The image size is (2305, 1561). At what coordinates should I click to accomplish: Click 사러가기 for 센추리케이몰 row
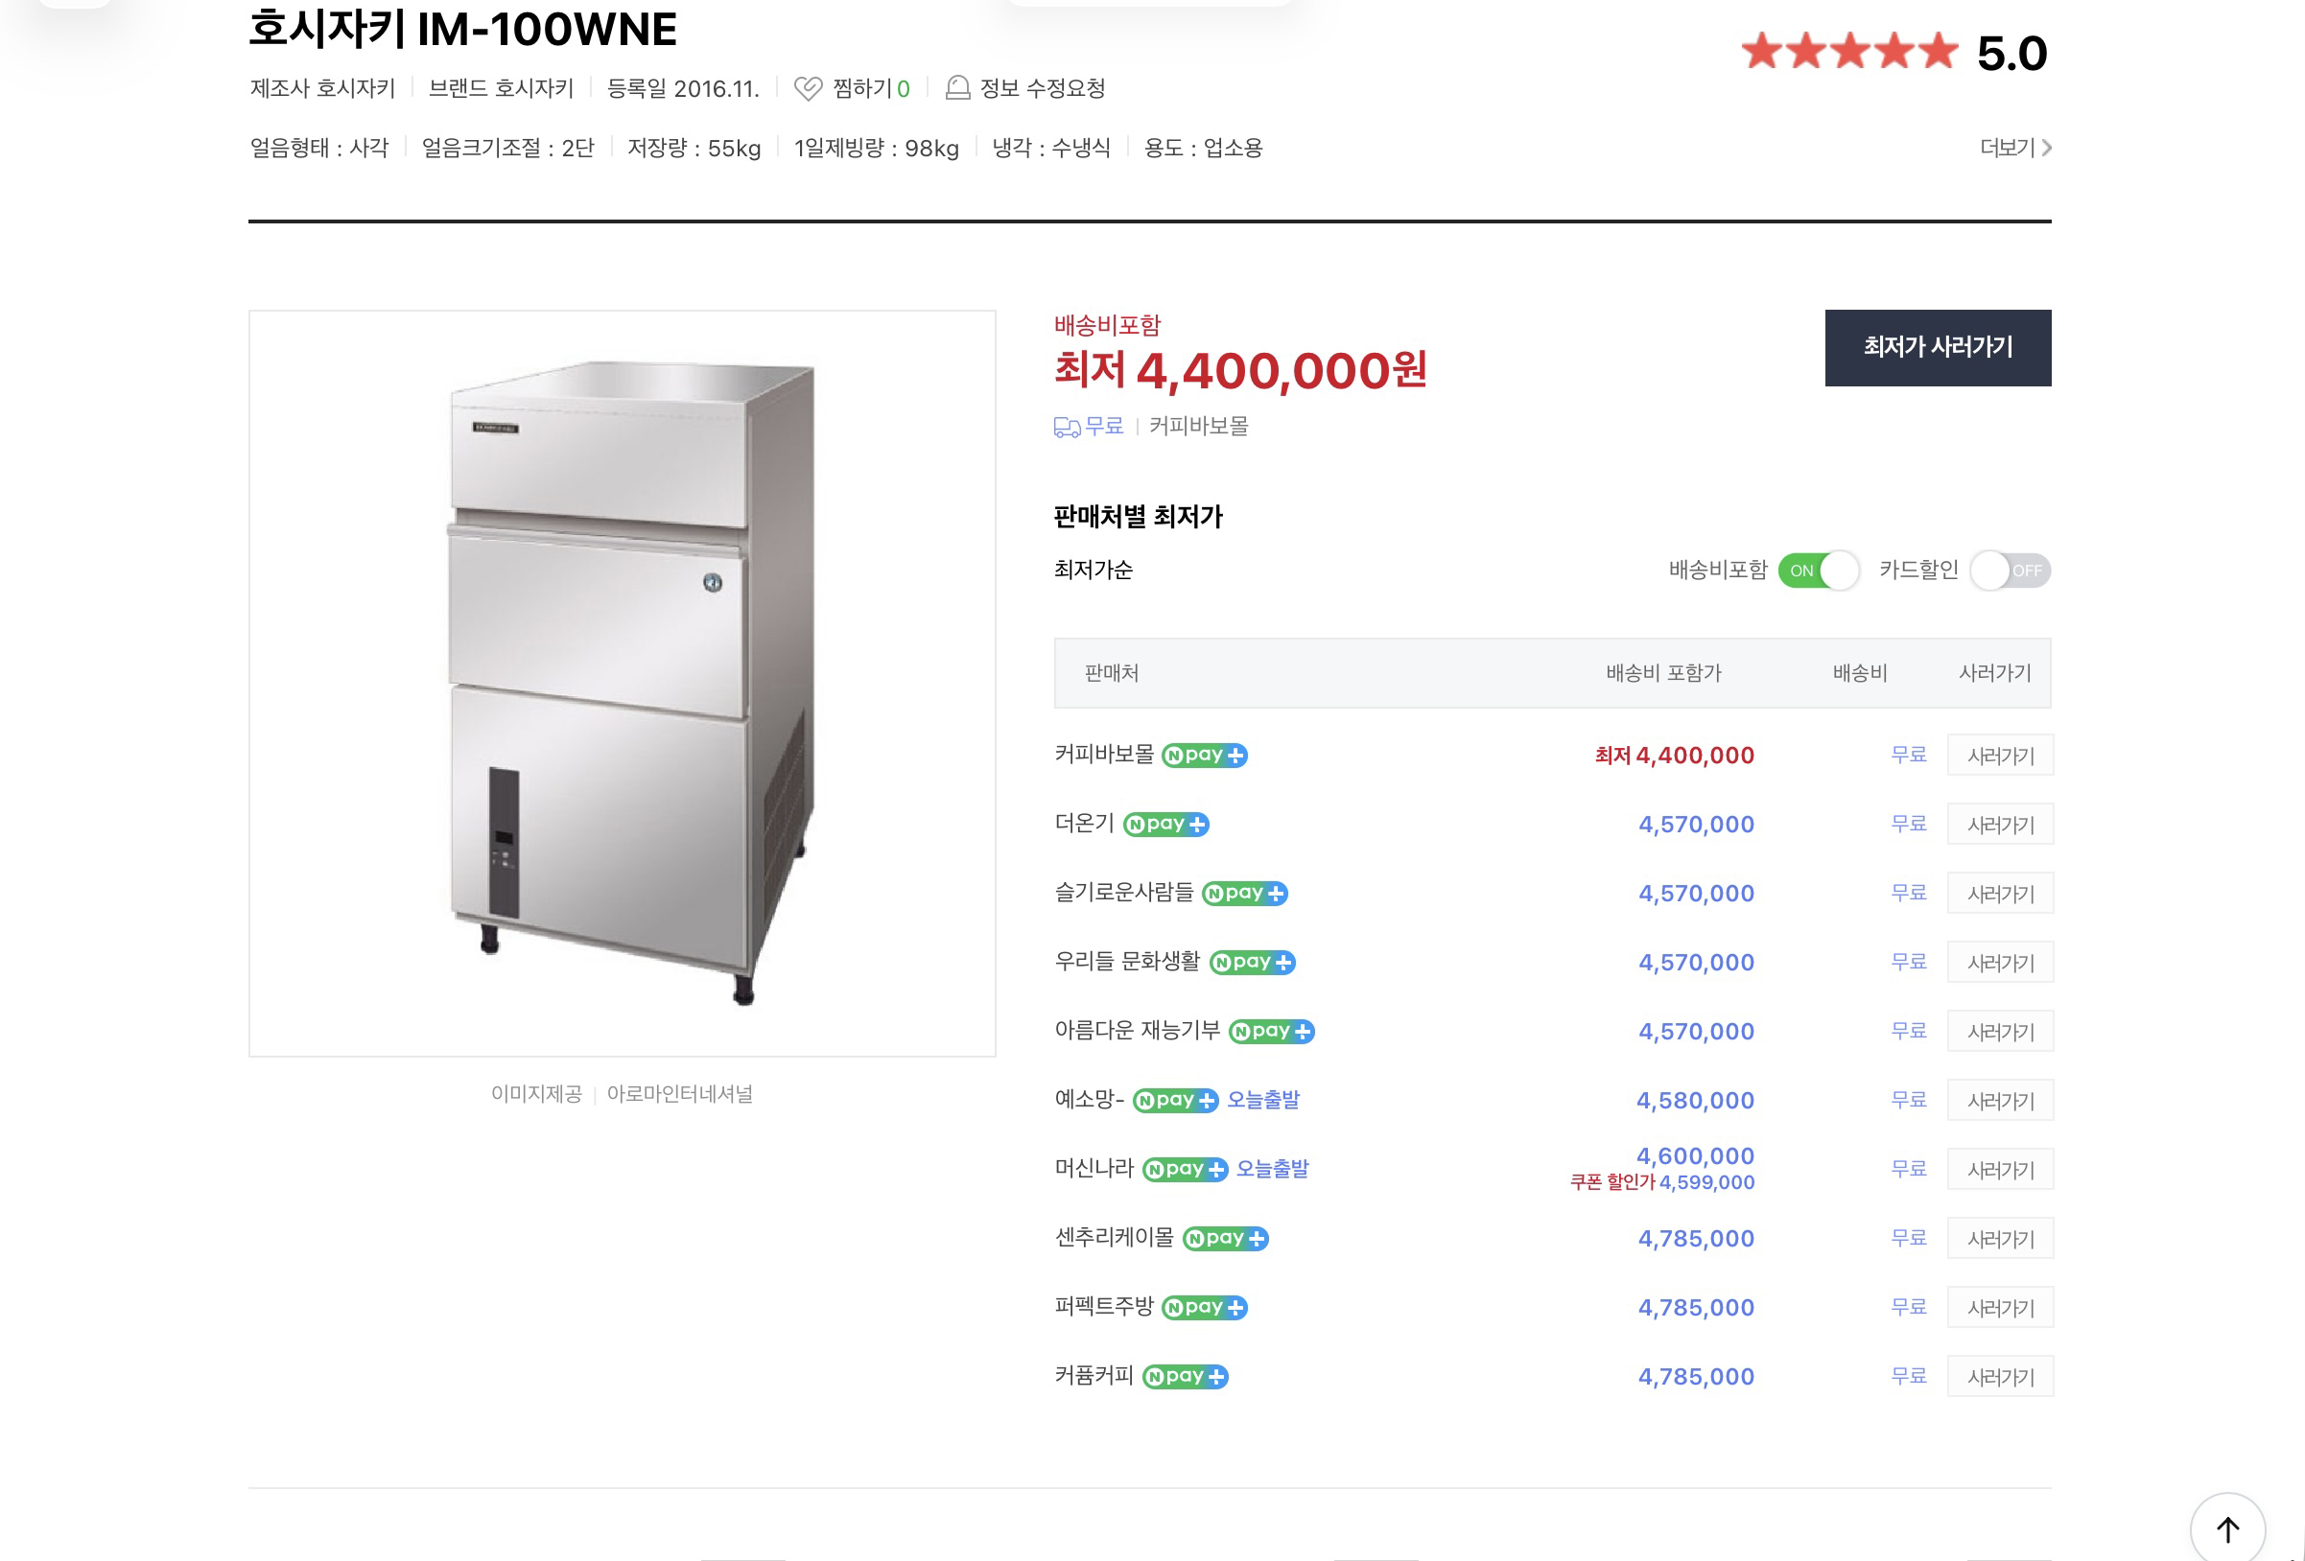coord(2000,1240)
